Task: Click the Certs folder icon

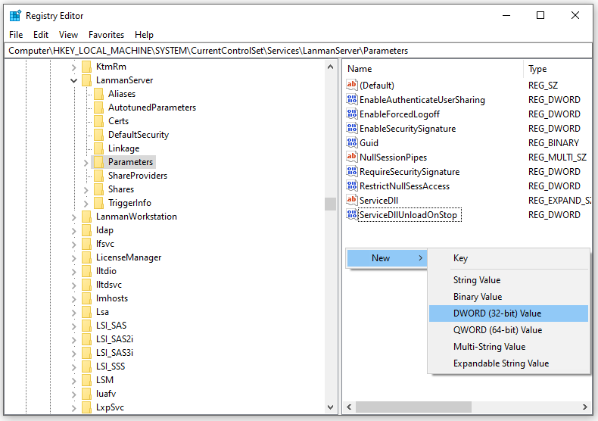Action: pyautogui.click(x=98, y=121)
